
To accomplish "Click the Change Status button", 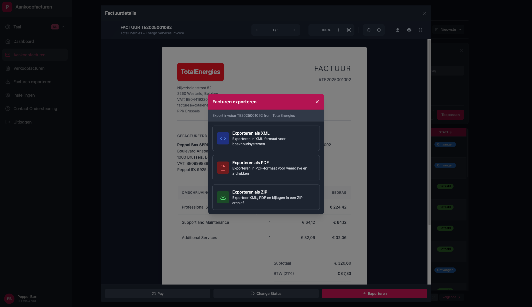I will pos(266,294).
